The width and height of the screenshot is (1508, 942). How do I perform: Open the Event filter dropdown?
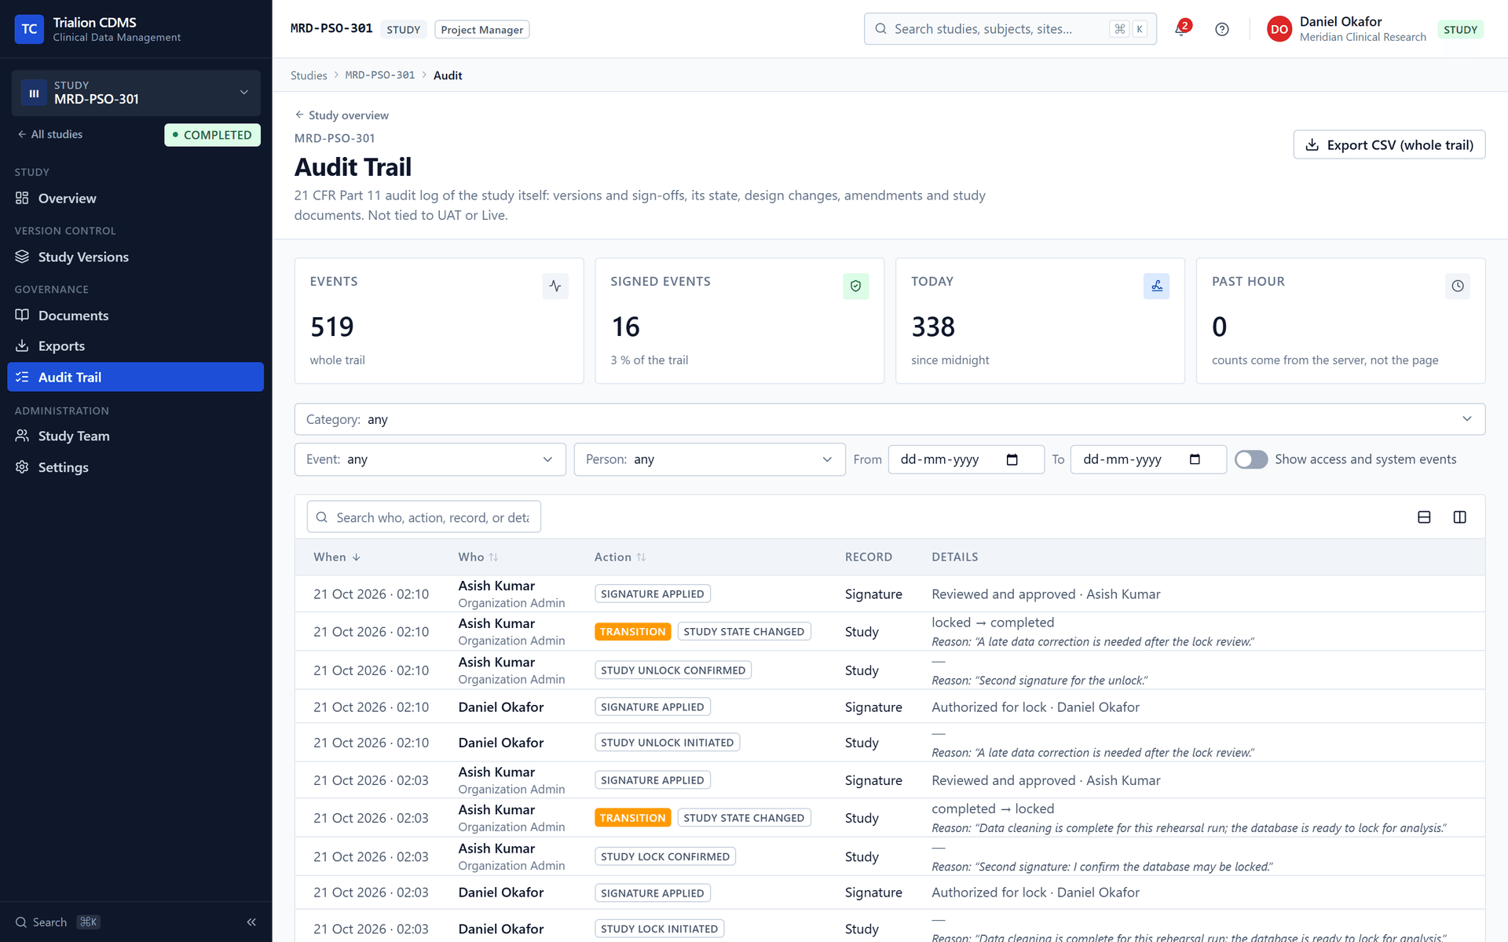430,459
